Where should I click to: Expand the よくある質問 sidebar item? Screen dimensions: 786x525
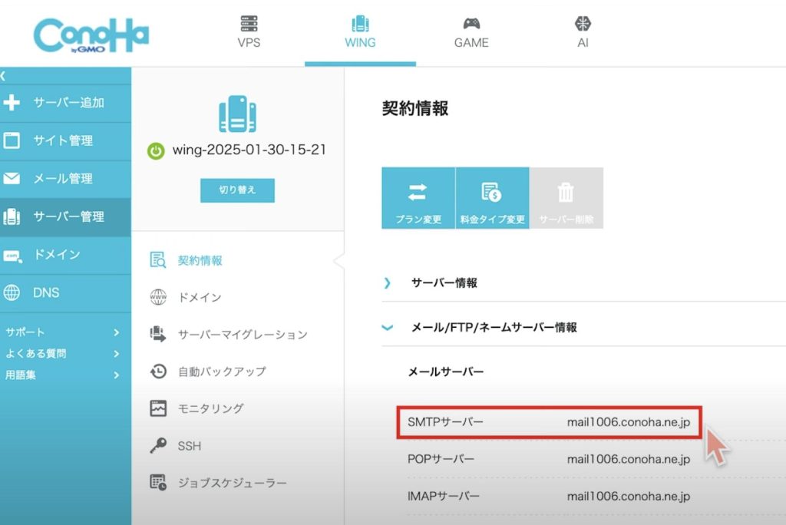pos(63,354)
